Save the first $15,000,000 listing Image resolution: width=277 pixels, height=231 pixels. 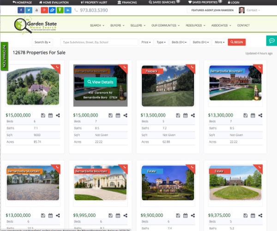click(43, 115)
